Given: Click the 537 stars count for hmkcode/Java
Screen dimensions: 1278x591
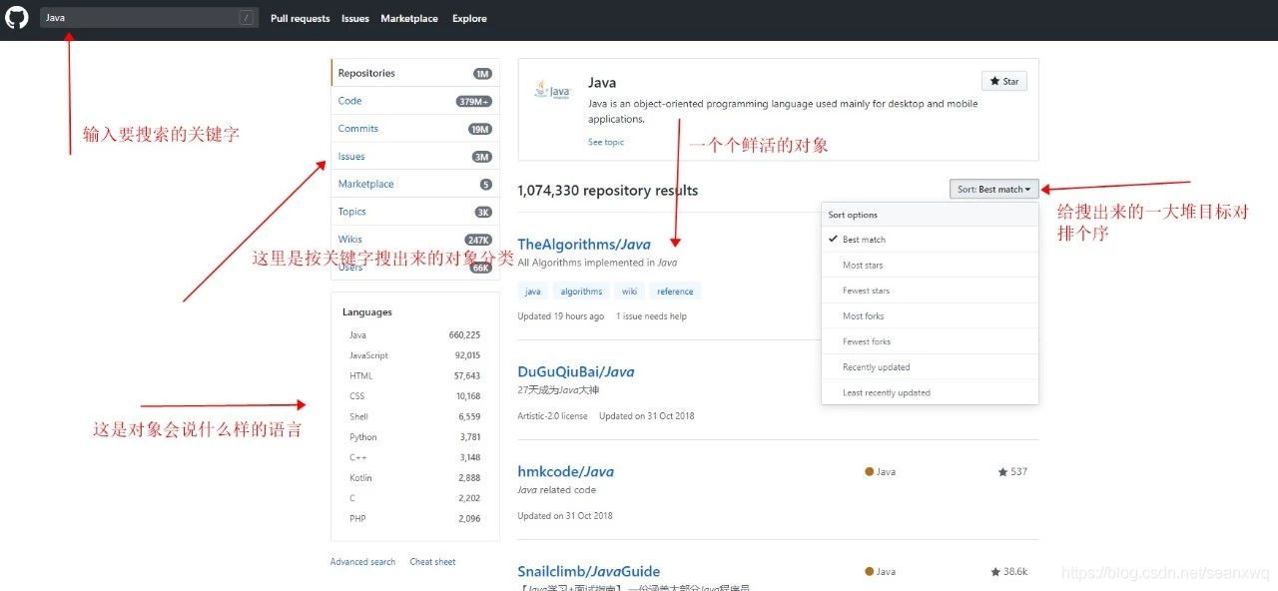Looking at the screenshot, I should (1012, 471).
